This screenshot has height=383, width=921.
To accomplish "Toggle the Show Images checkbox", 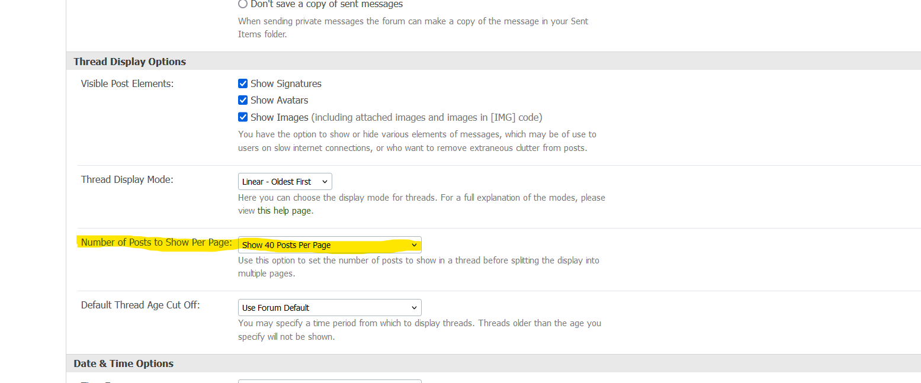I will pyautogui.click(x=243, y=117).
